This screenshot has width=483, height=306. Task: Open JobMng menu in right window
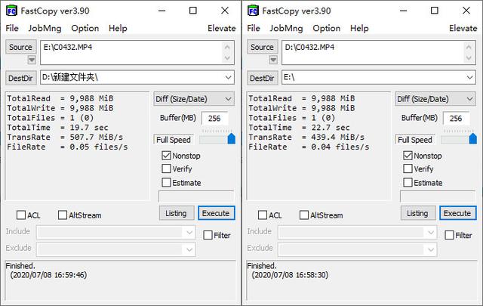[x=287, y=28]
